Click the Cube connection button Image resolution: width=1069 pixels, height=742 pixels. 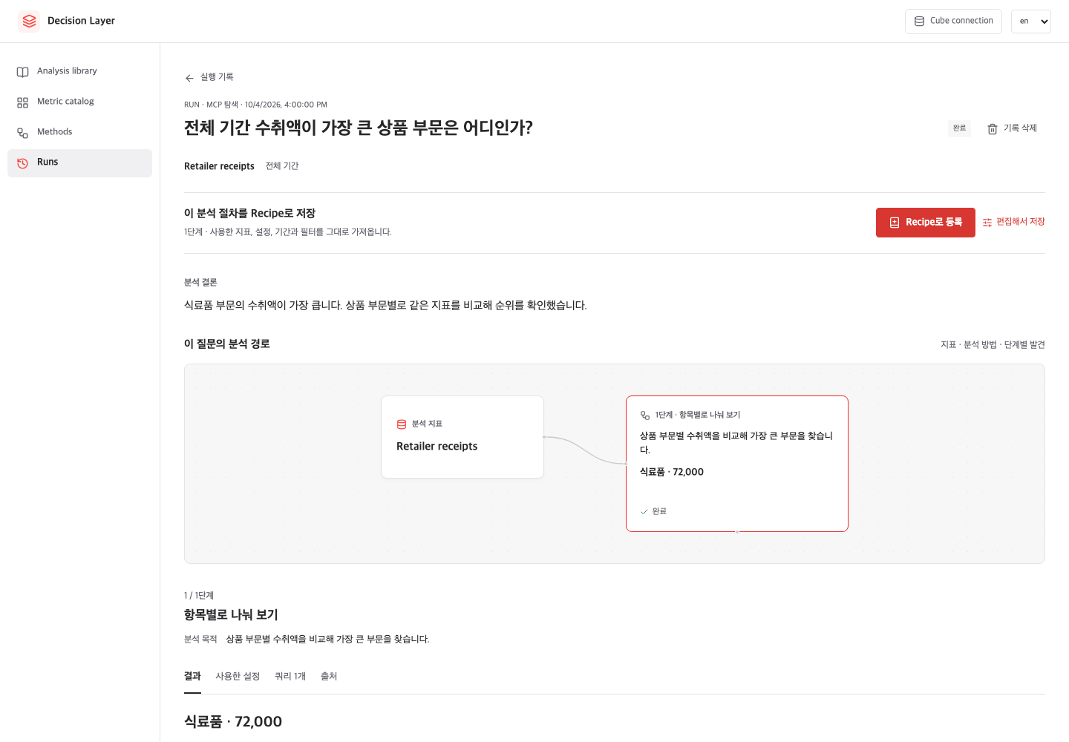click(x=953, y=22)
